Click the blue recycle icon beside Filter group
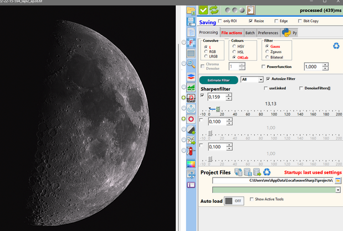Viewport: 343px width, 231px height. point(336,46)
